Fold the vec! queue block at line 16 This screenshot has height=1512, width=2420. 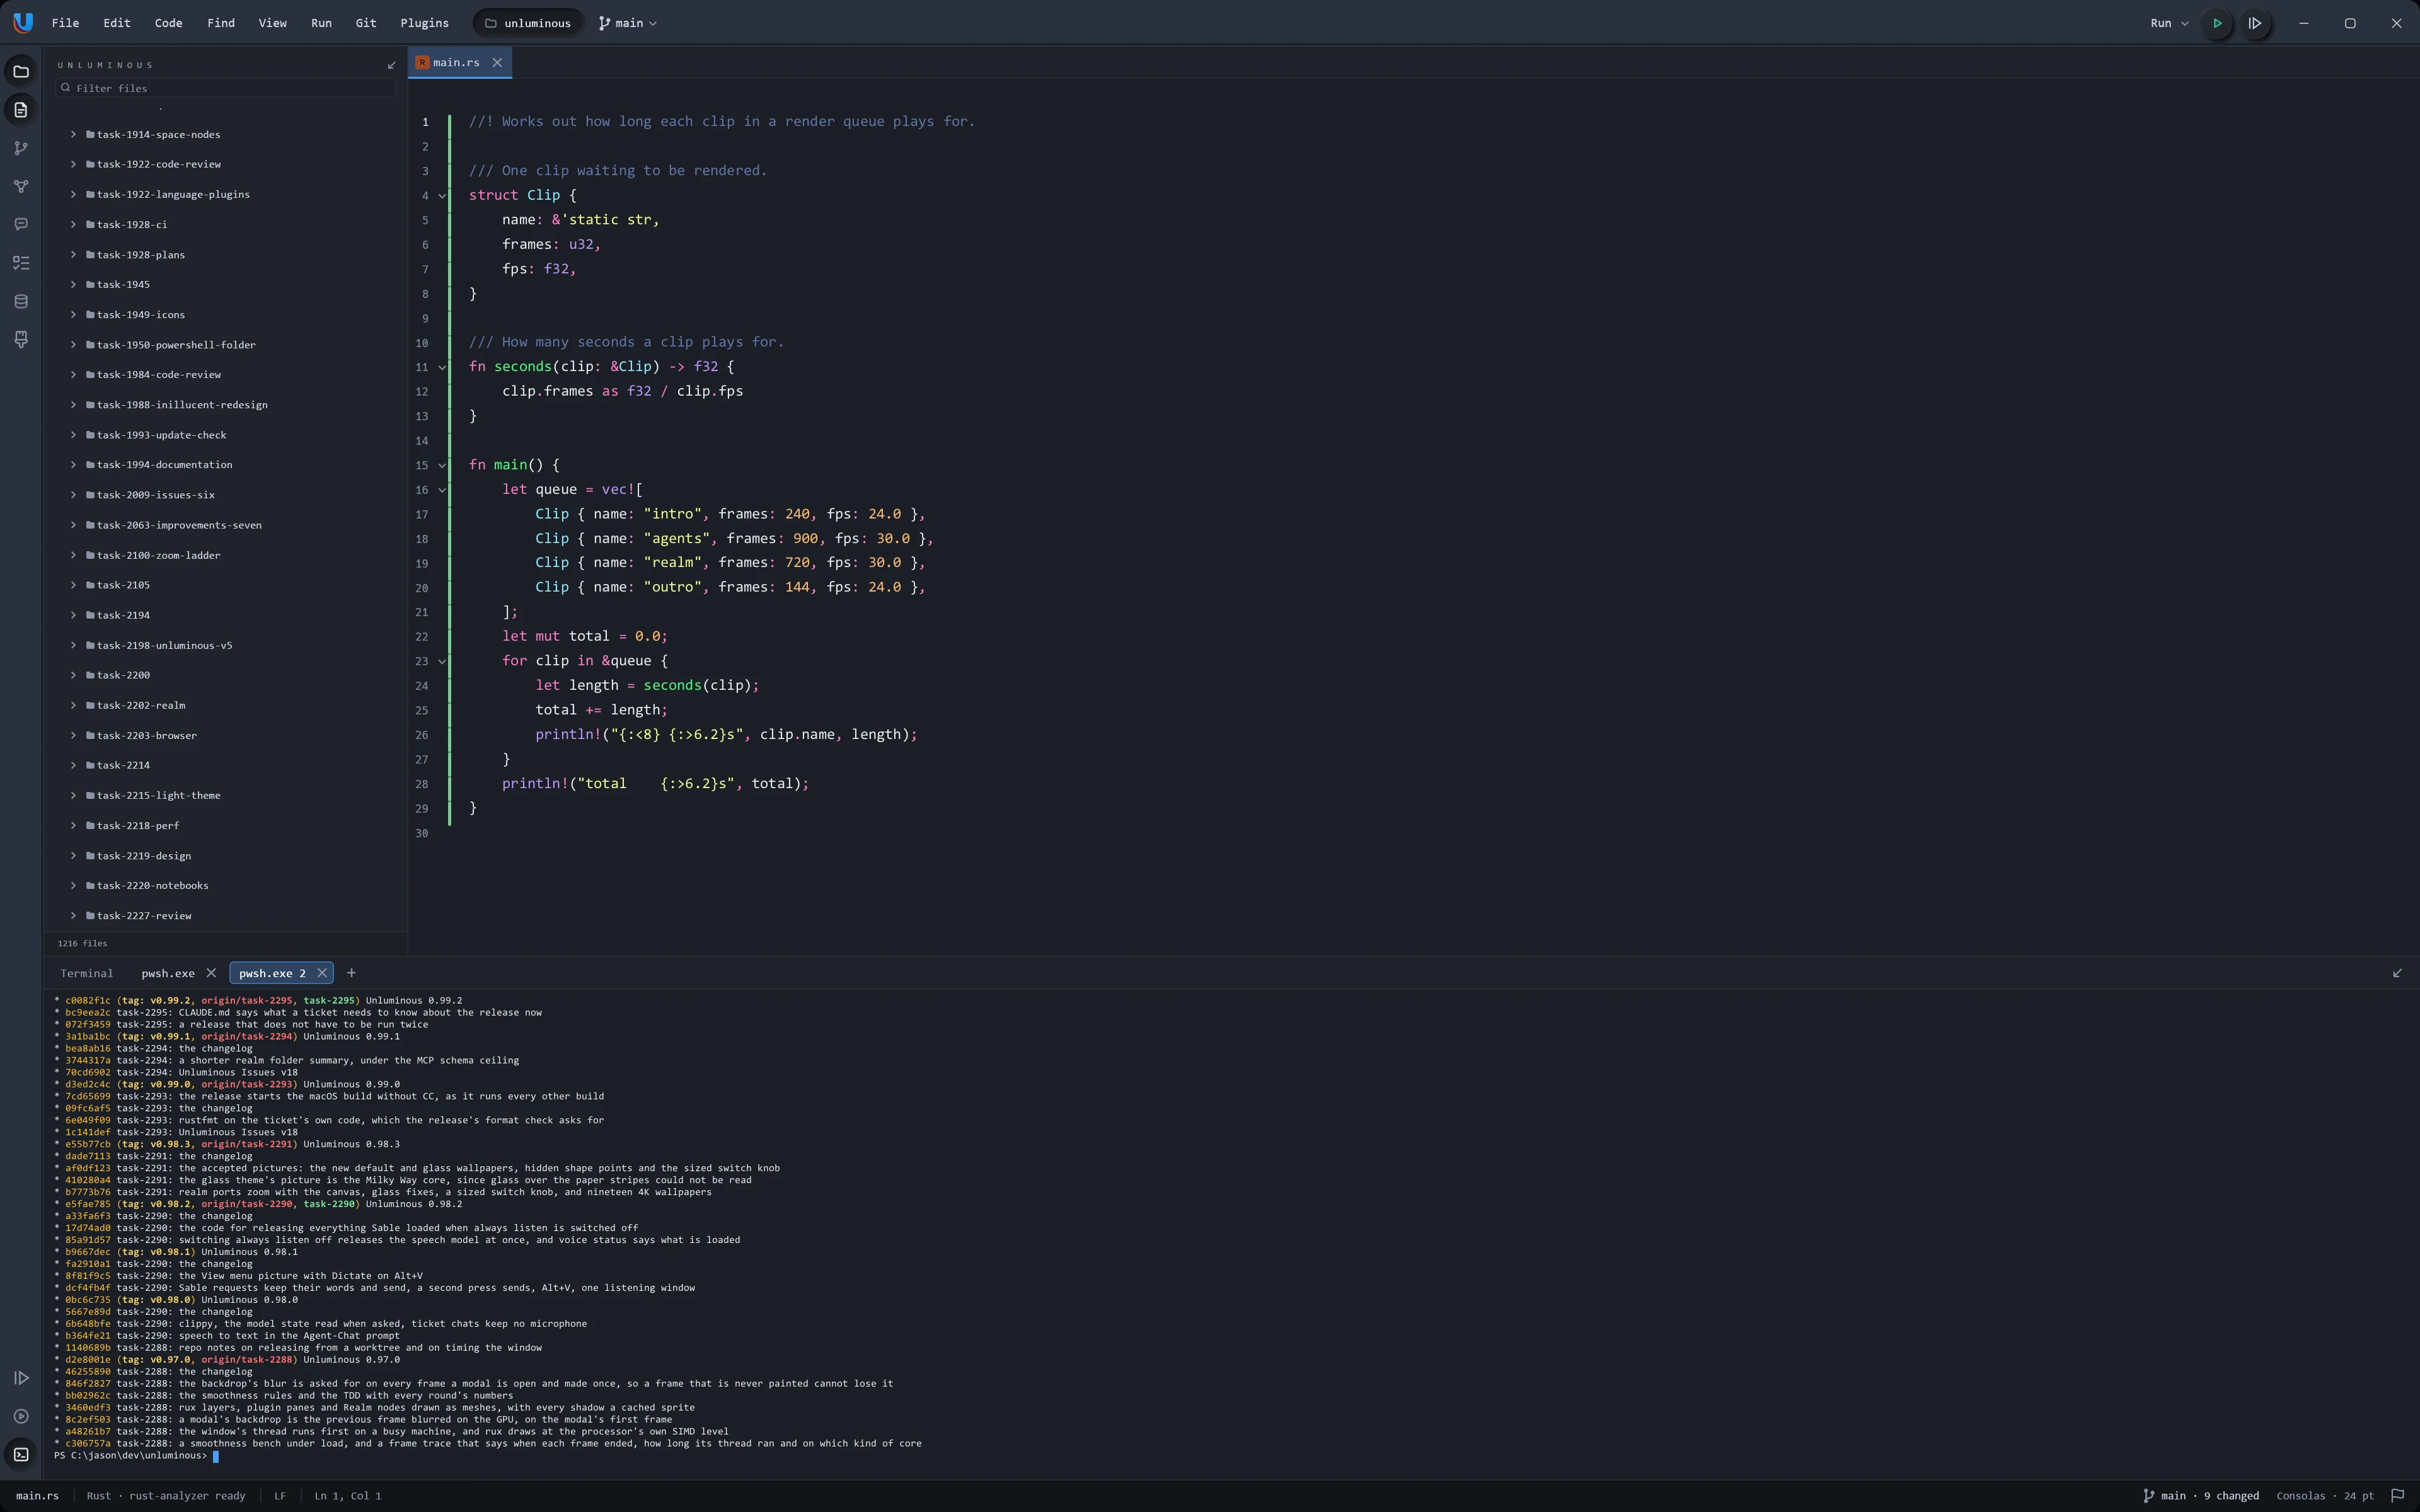442,490
